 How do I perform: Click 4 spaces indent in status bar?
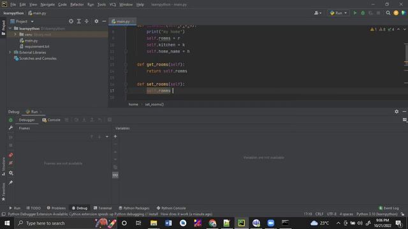[x=346, y=214]
